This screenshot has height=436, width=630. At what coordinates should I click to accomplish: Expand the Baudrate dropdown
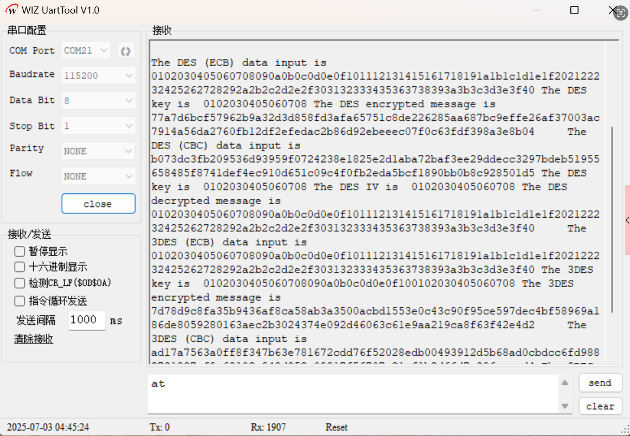(x=98, y=76)
